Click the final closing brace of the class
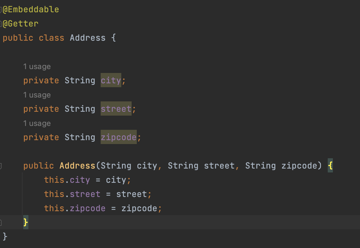The image size is (360, 248). pos(5,236)
